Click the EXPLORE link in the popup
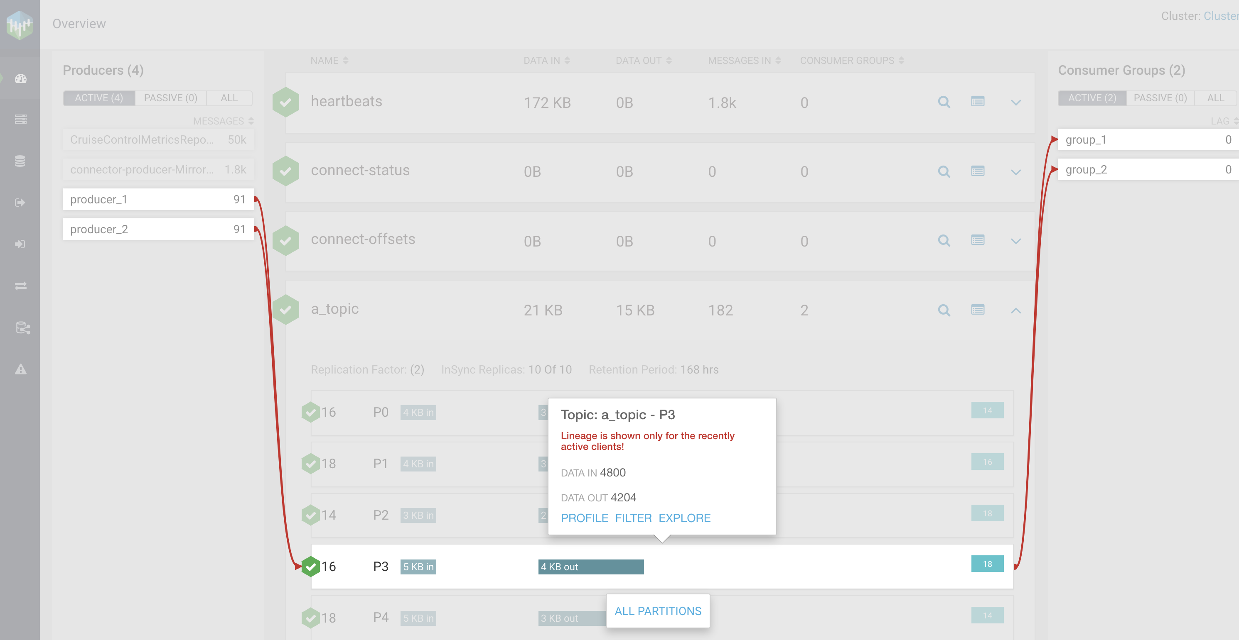1239x640 pixels. 684,518
